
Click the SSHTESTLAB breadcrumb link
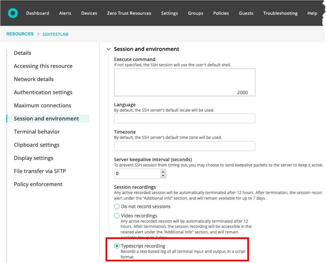[x=55, y=34]
